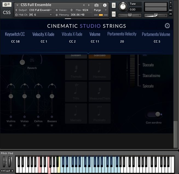This screenshot has height=174, width=179.
Task: Select the Harmonic articulation
Action: point(100,70)
